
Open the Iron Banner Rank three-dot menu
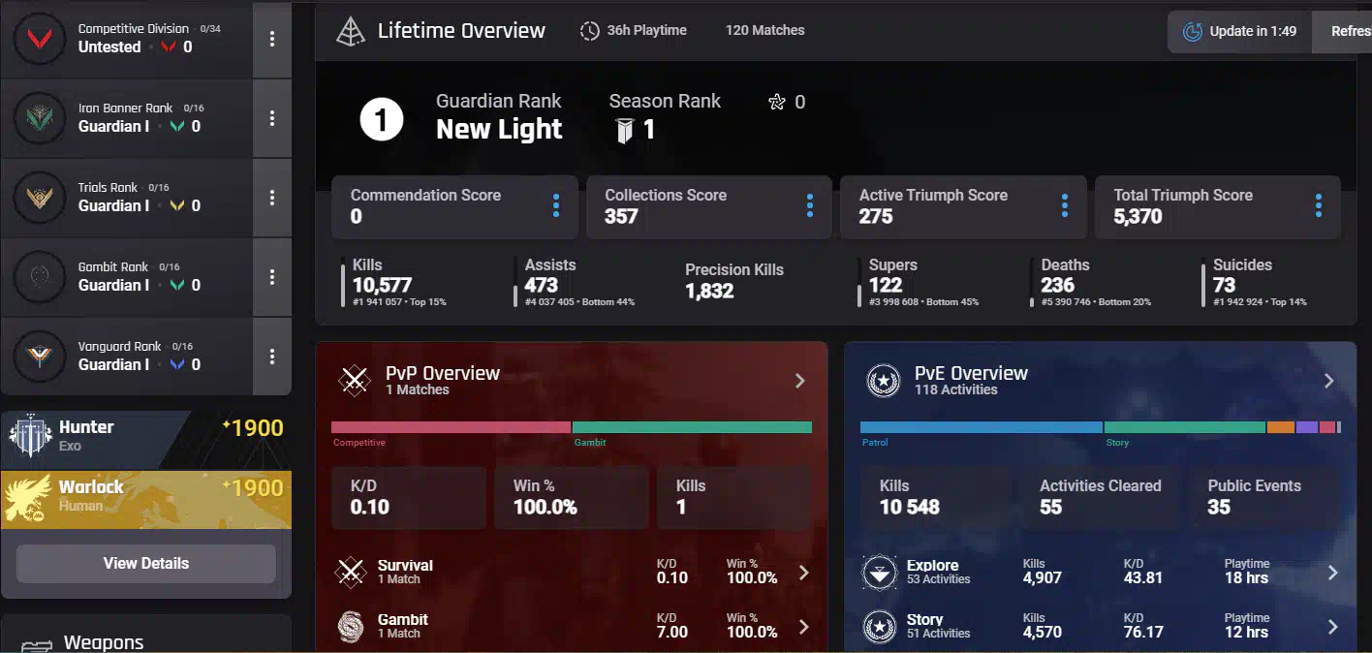[x=272, y=118]
